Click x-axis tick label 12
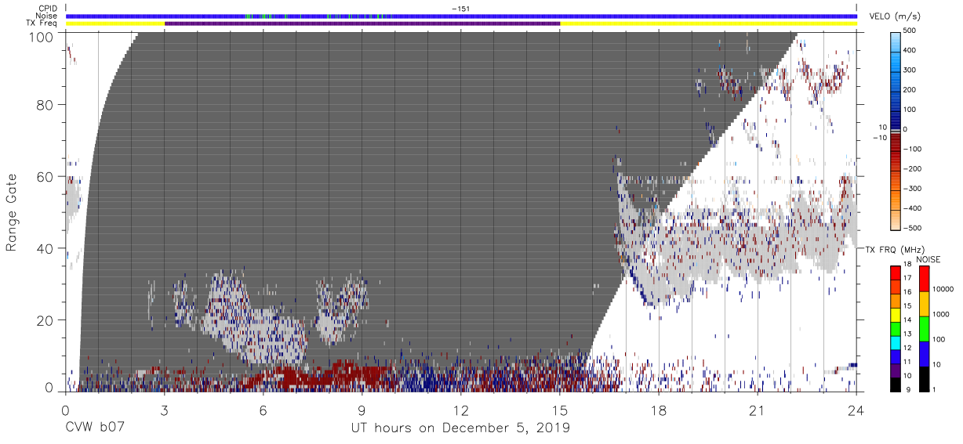The height and width of the screenshot is (444, 963). click(461, 410)
